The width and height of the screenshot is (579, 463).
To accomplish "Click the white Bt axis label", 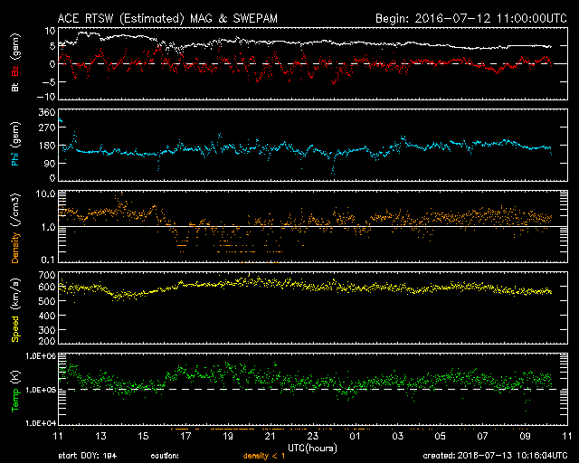I will click(x=15, y=88).
